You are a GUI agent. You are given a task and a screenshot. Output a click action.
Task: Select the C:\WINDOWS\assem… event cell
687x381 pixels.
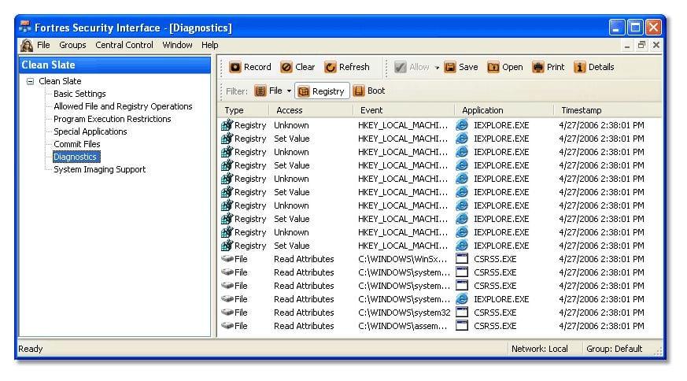pyautogui.click(x=403, y=326)
